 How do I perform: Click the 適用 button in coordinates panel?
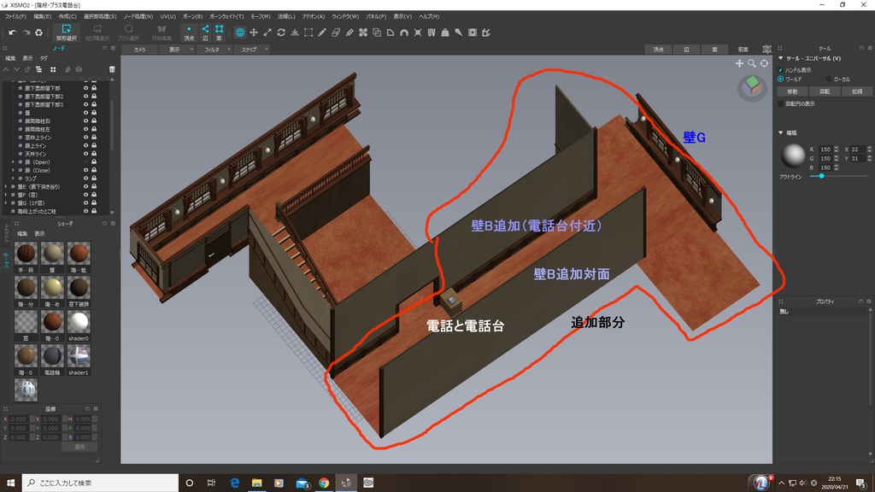tap(79, 447)
